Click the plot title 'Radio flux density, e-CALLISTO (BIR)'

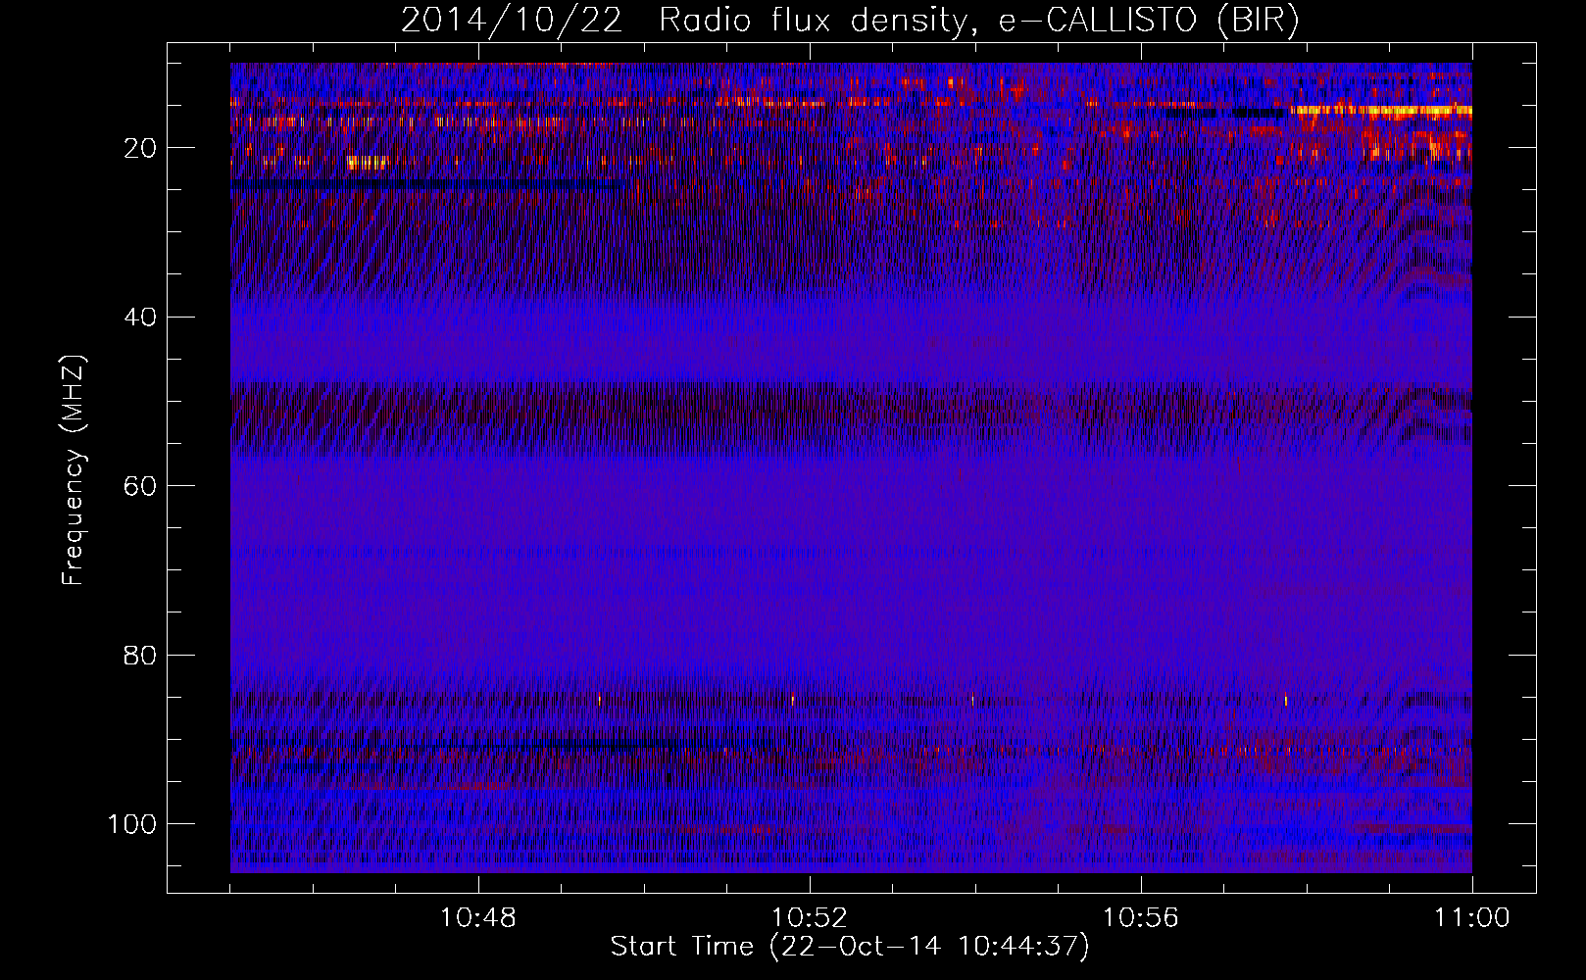coord(978,21)
